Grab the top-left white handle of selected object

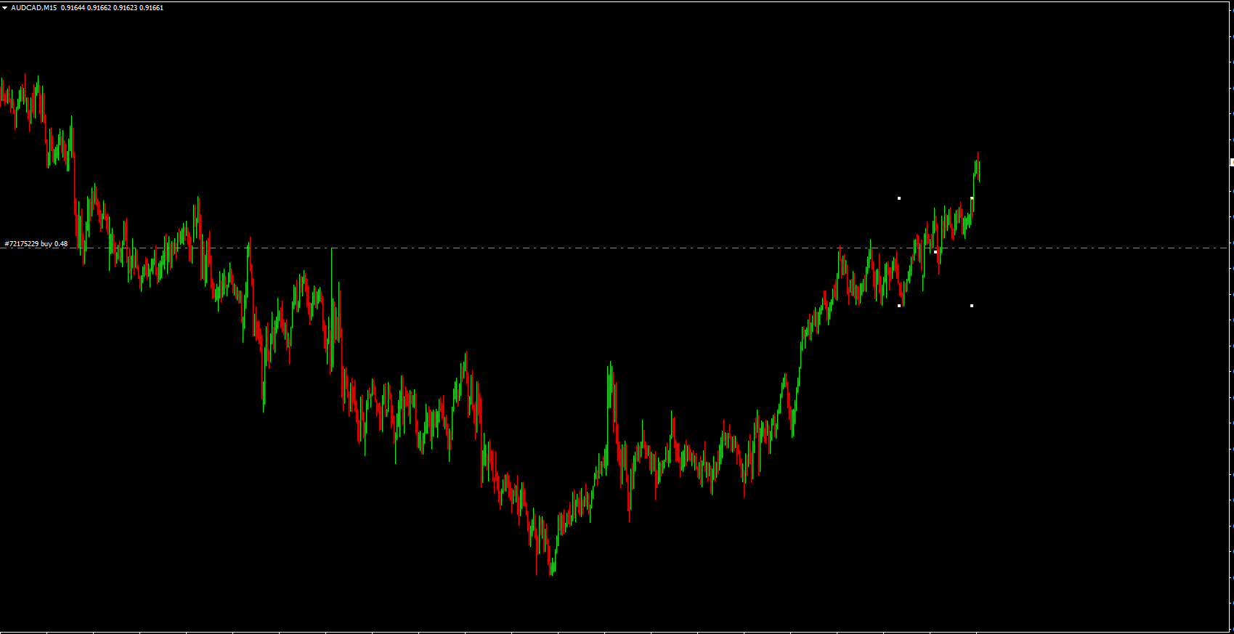point(899,198)
